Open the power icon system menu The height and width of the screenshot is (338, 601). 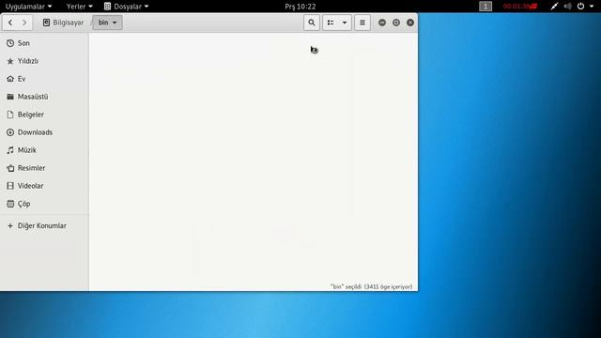tap(580, 7)
